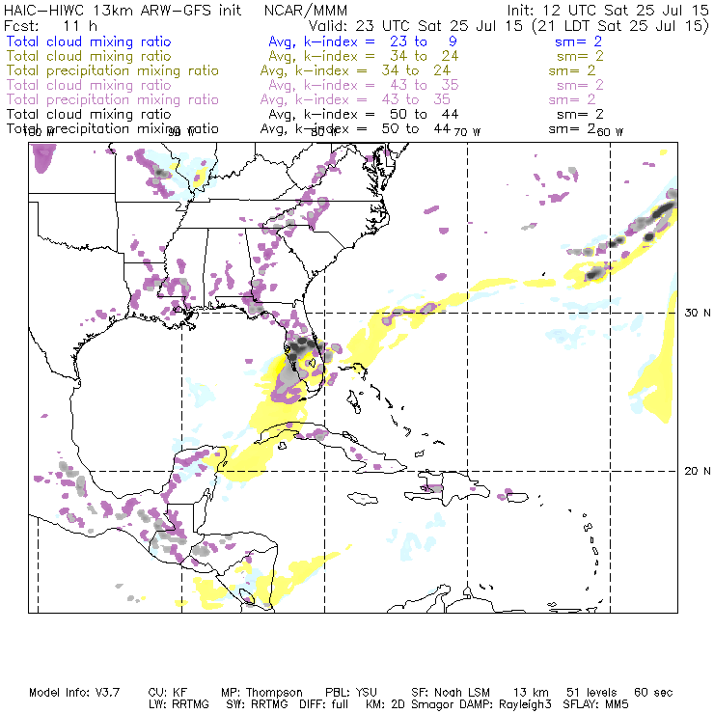Click the black cloud row 'sm= 2' value
The image size is (714, 714).
[580, 114]
